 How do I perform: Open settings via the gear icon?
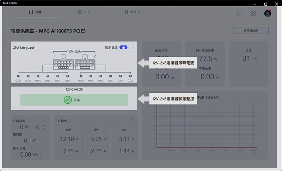point(253,13)
